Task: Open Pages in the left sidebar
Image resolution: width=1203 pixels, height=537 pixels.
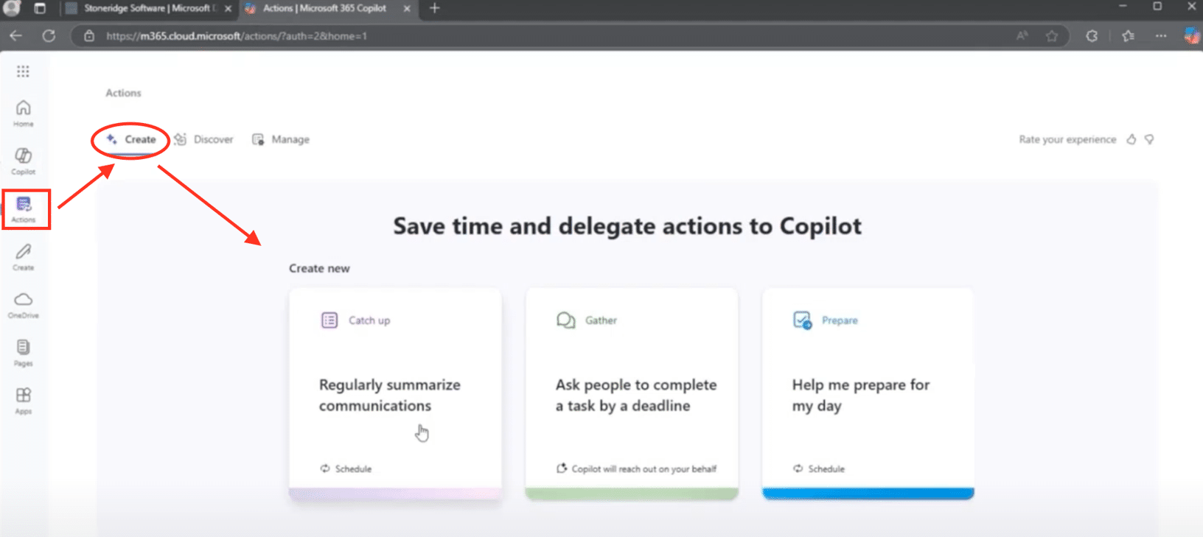Action: pyautogui.click(x=23, y=352)
